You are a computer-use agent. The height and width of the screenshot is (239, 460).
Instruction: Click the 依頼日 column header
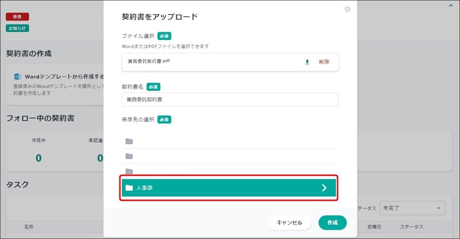point(374,227)
